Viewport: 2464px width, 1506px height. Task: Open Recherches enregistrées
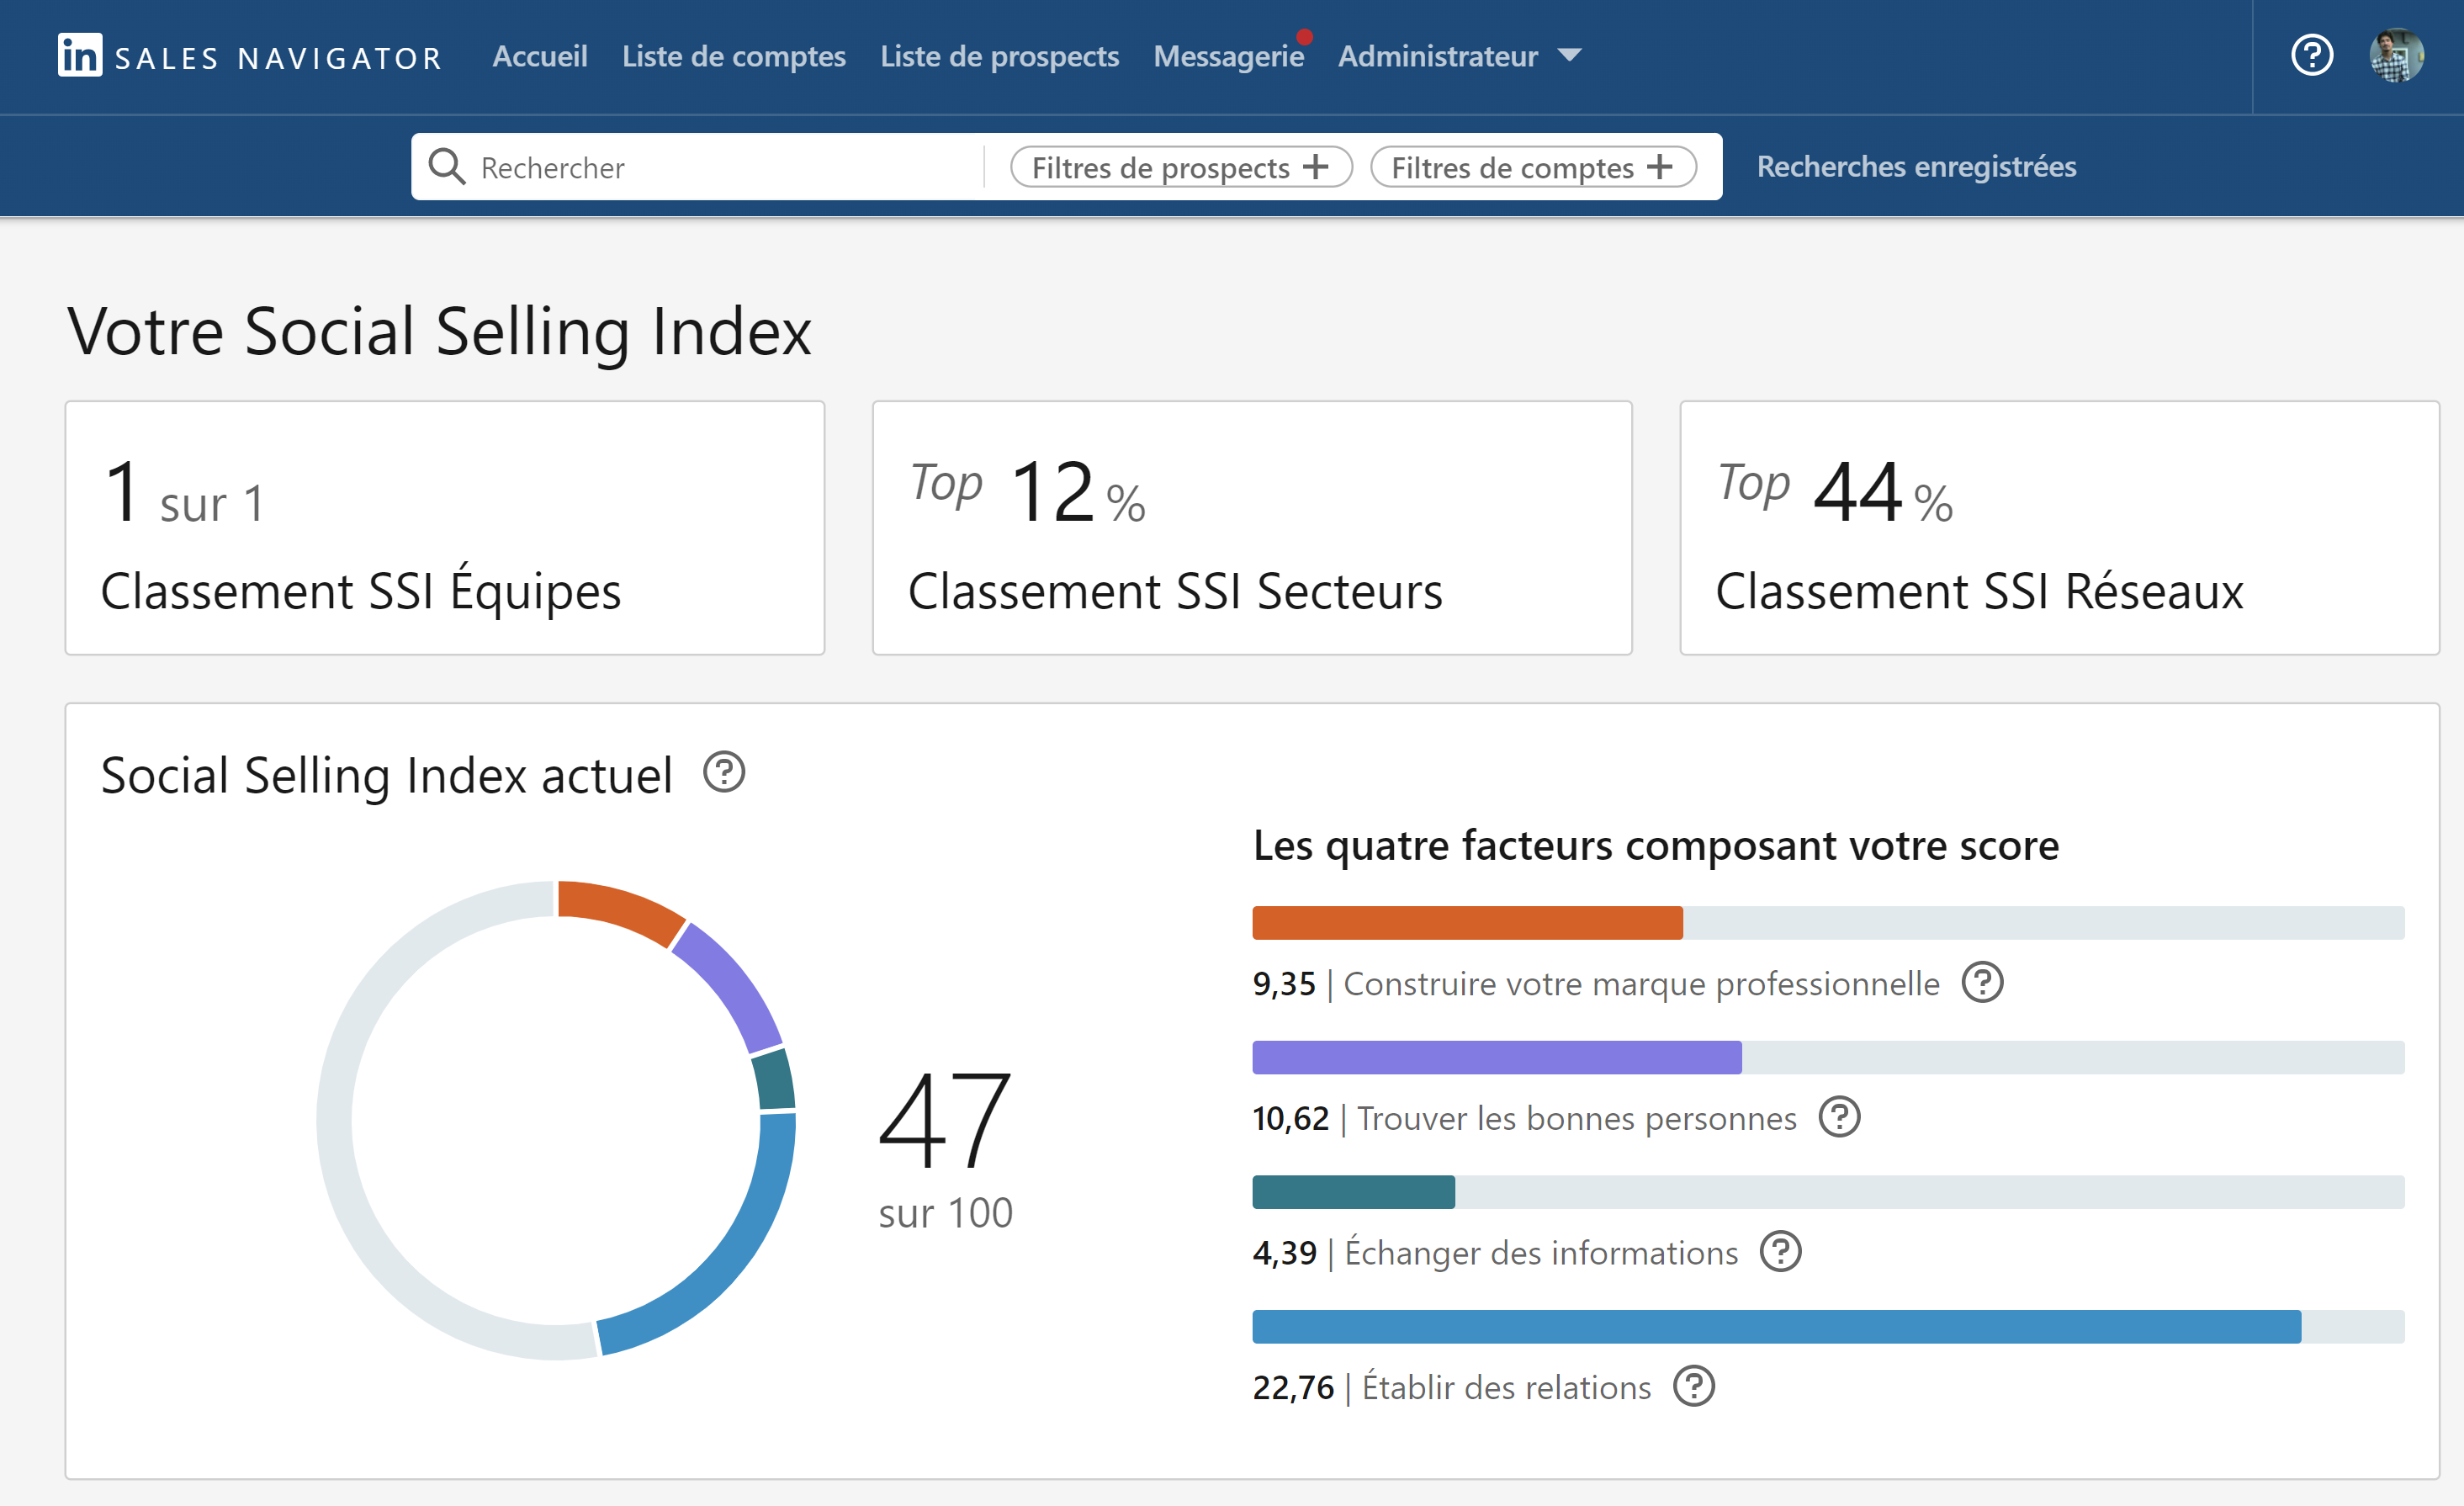tap(1916, 166)
